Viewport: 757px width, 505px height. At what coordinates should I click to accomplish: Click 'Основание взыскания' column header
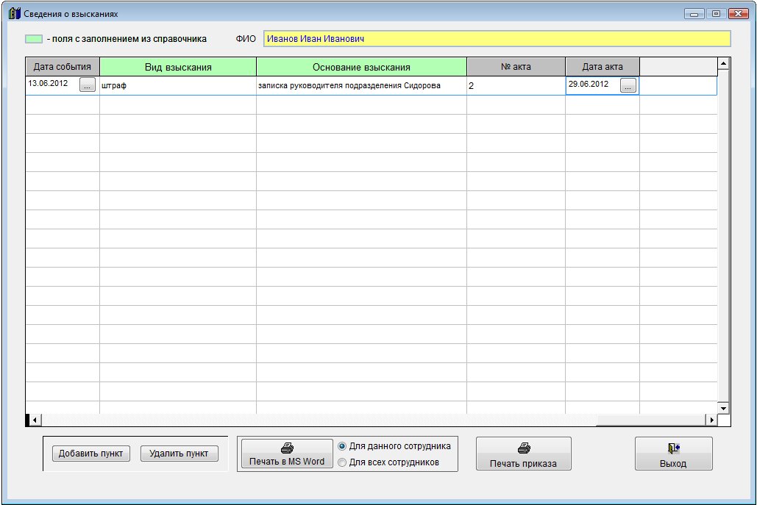tap(362, 67)
